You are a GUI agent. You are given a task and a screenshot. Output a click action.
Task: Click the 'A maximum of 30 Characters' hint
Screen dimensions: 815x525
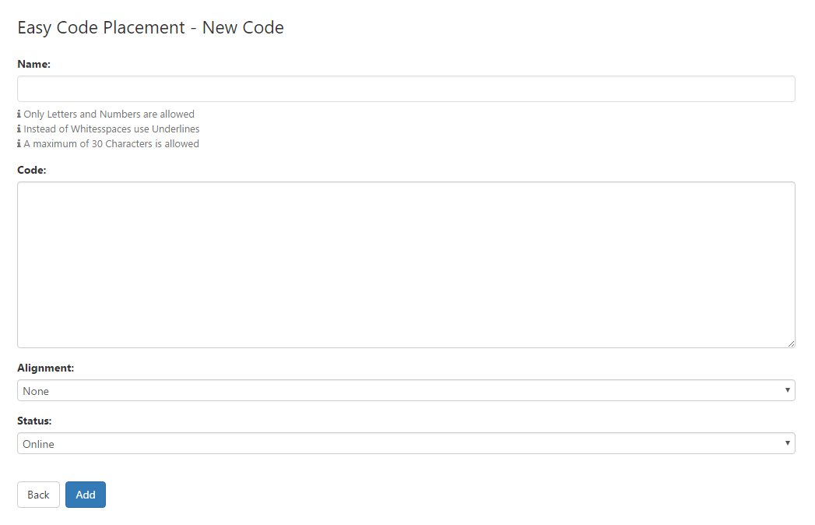coord(111,143)
